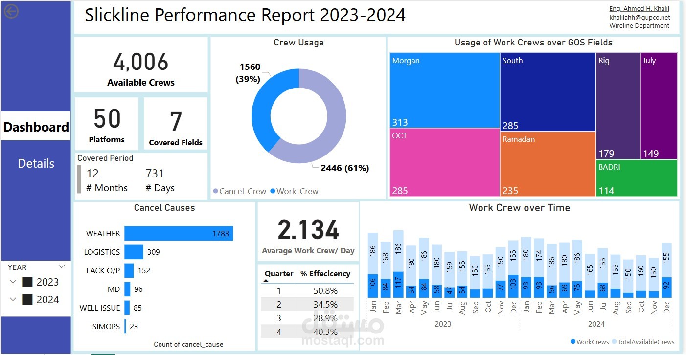Image resolution: width=686 pixels, height=355 pixels.
Task: Click the Jul 2024 bar with 68
Action: point(603,290)
